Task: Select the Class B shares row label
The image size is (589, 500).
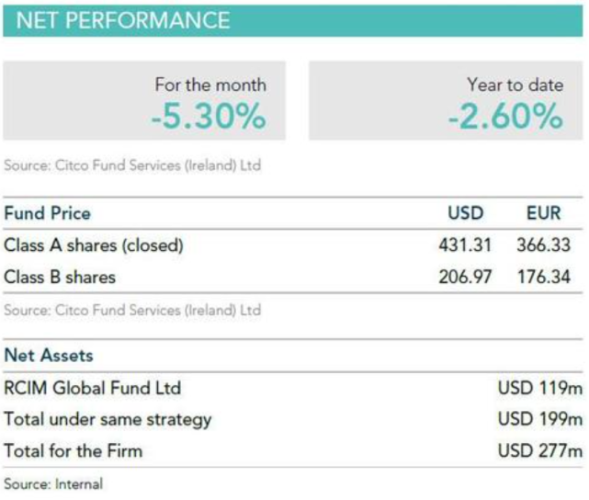Action: click(60, 277)
